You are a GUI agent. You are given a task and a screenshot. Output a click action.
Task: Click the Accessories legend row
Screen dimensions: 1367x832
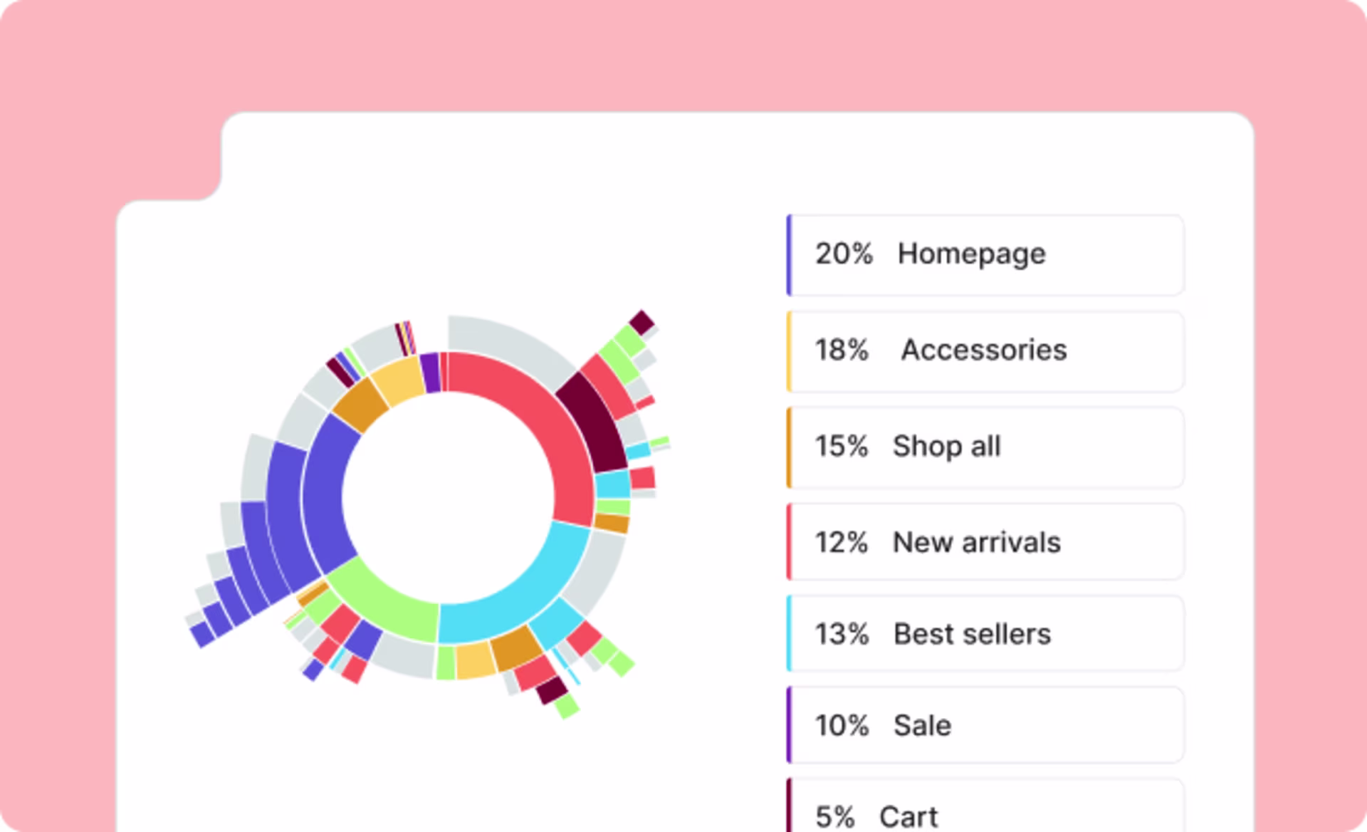point(986,350)
